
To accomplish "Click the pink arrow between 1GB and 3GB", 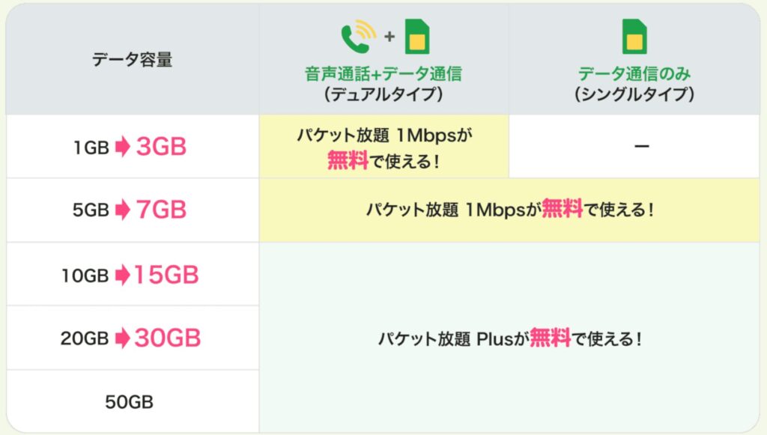I will click(x=123, y=147).
